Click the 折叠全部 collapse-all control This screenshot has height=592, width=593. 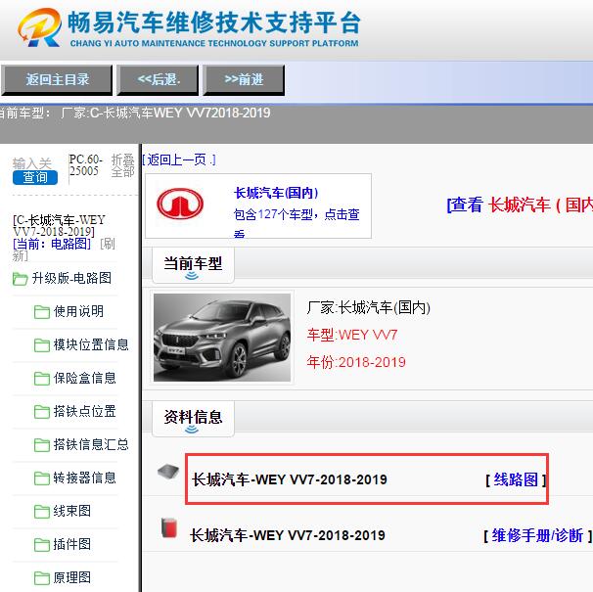(x=123, y=165)
